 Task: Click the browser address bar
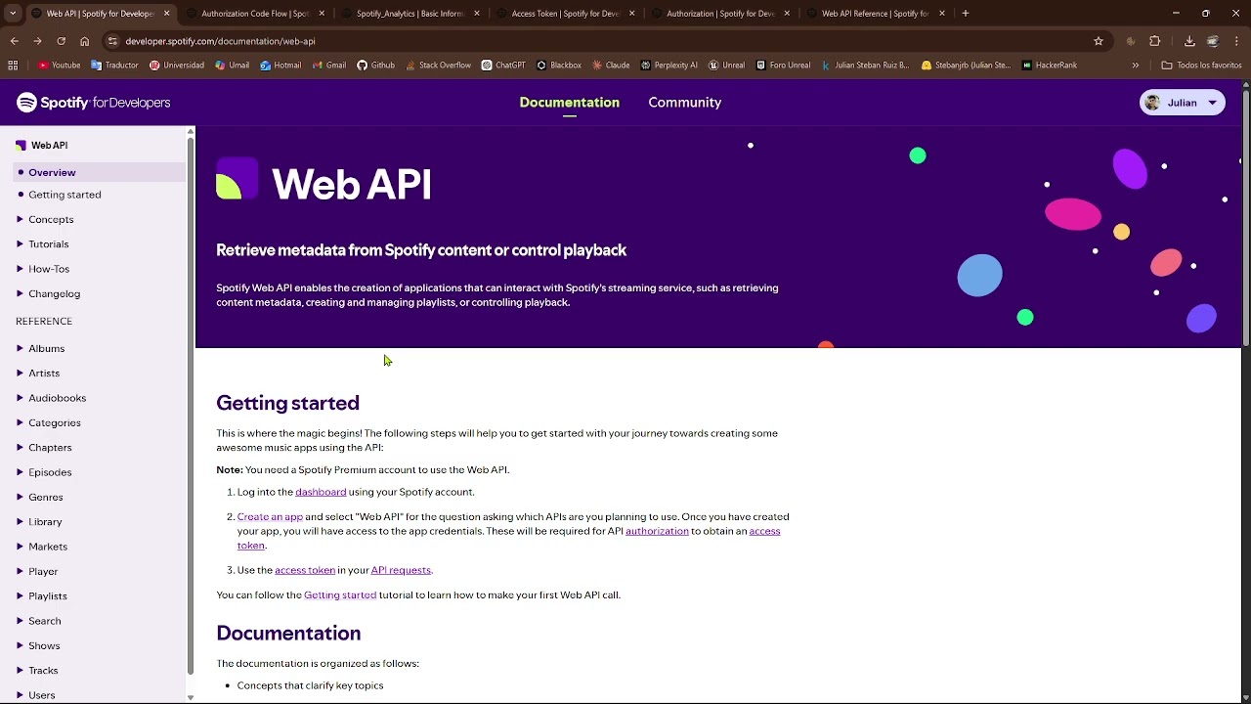[596, 41]
